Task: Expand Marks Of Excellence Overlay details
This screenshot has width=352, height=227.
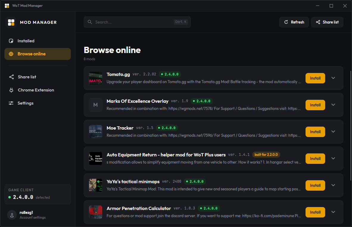Action: click(x=333, y=105)
